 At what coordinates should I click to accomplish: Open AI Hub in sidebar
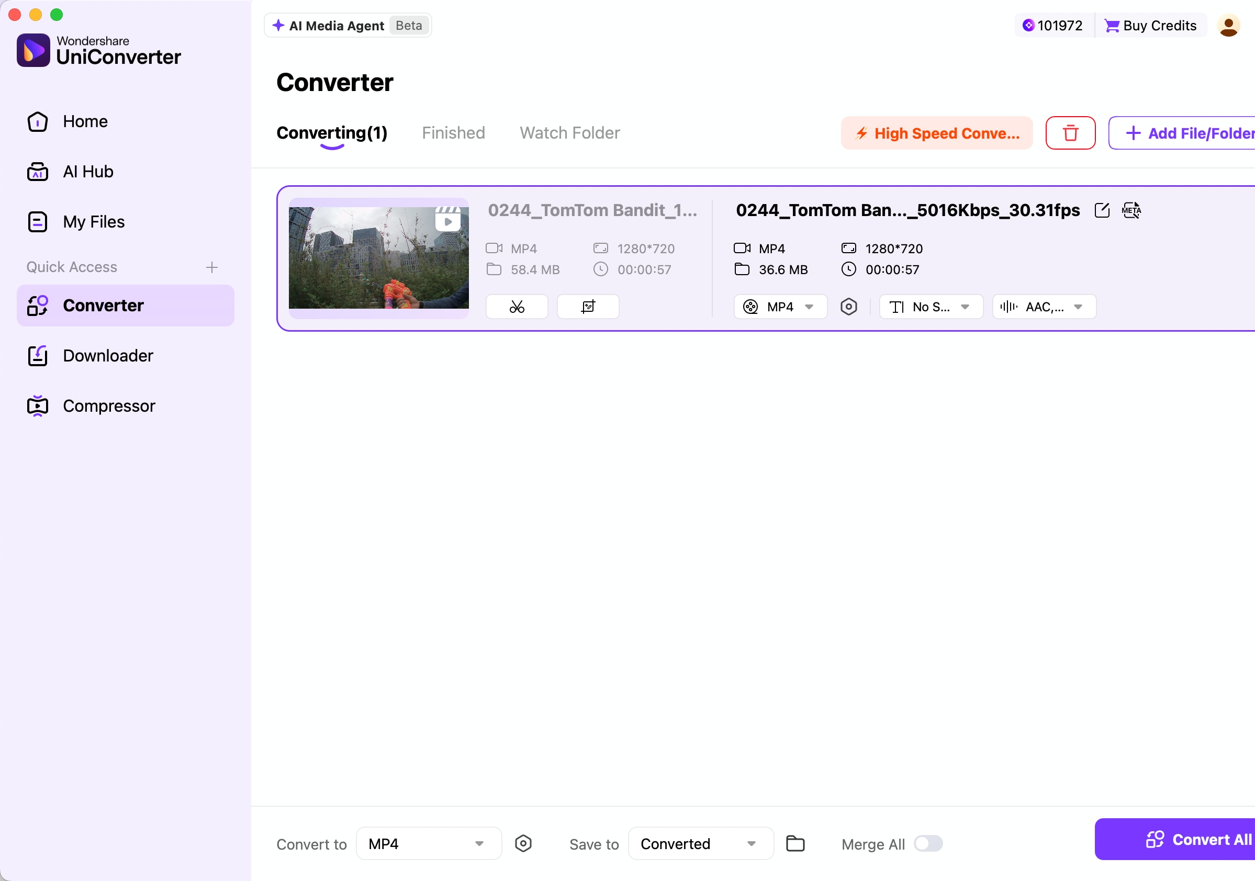coord(126,172)
